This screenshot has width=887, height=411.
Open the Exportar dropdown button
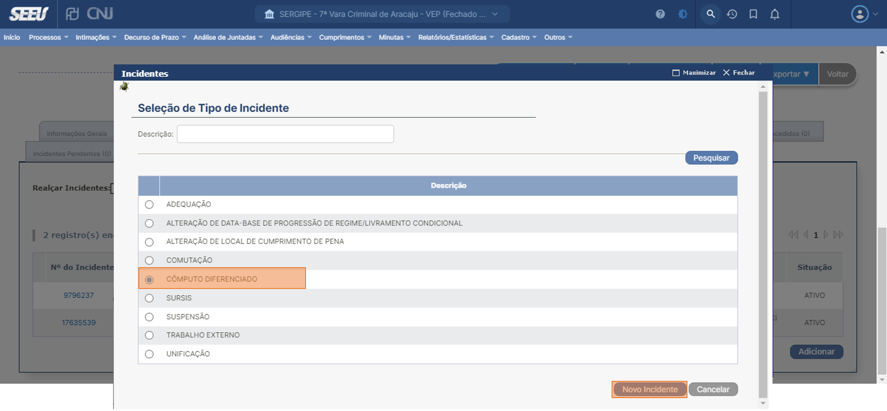pyautogui.click(x=795, y=74)
